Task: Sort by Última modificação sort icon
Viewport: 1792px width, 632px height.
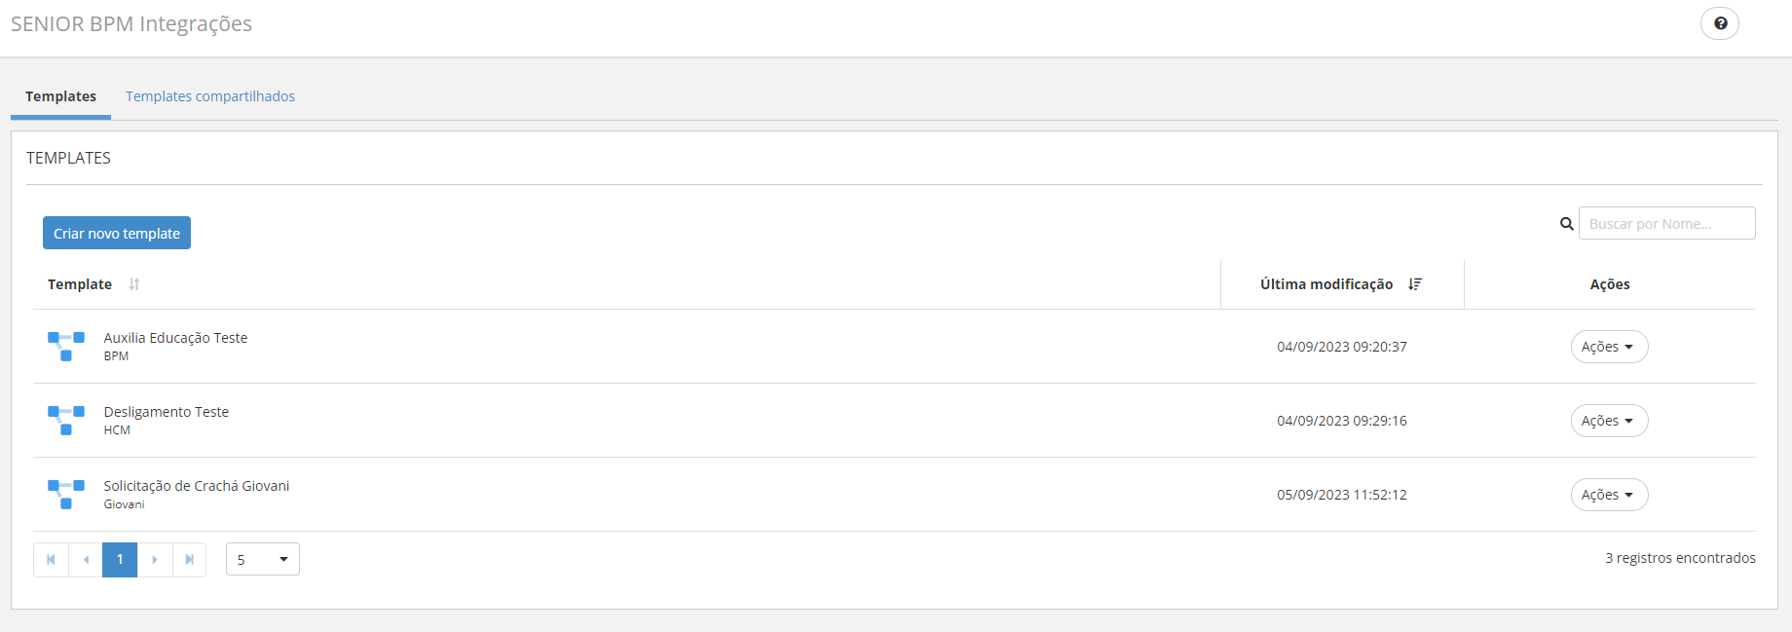Action: (1415, 284)
